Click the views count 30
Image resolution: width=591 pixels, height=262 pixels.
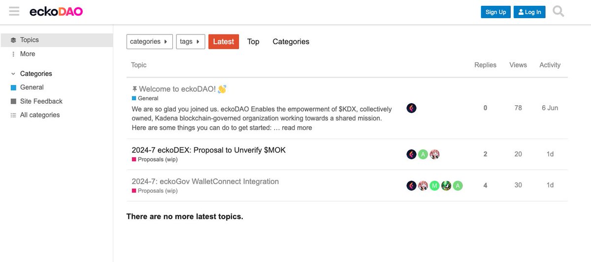coord(518,185)
